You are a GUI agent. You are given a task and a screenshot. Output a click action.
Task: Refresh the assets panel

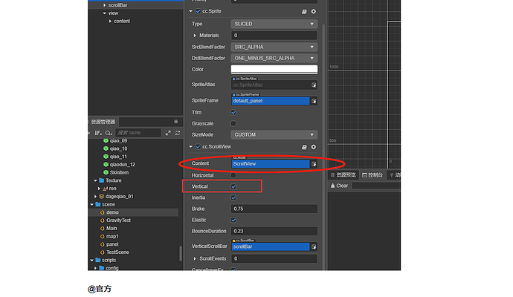click(x=178, y=133)
